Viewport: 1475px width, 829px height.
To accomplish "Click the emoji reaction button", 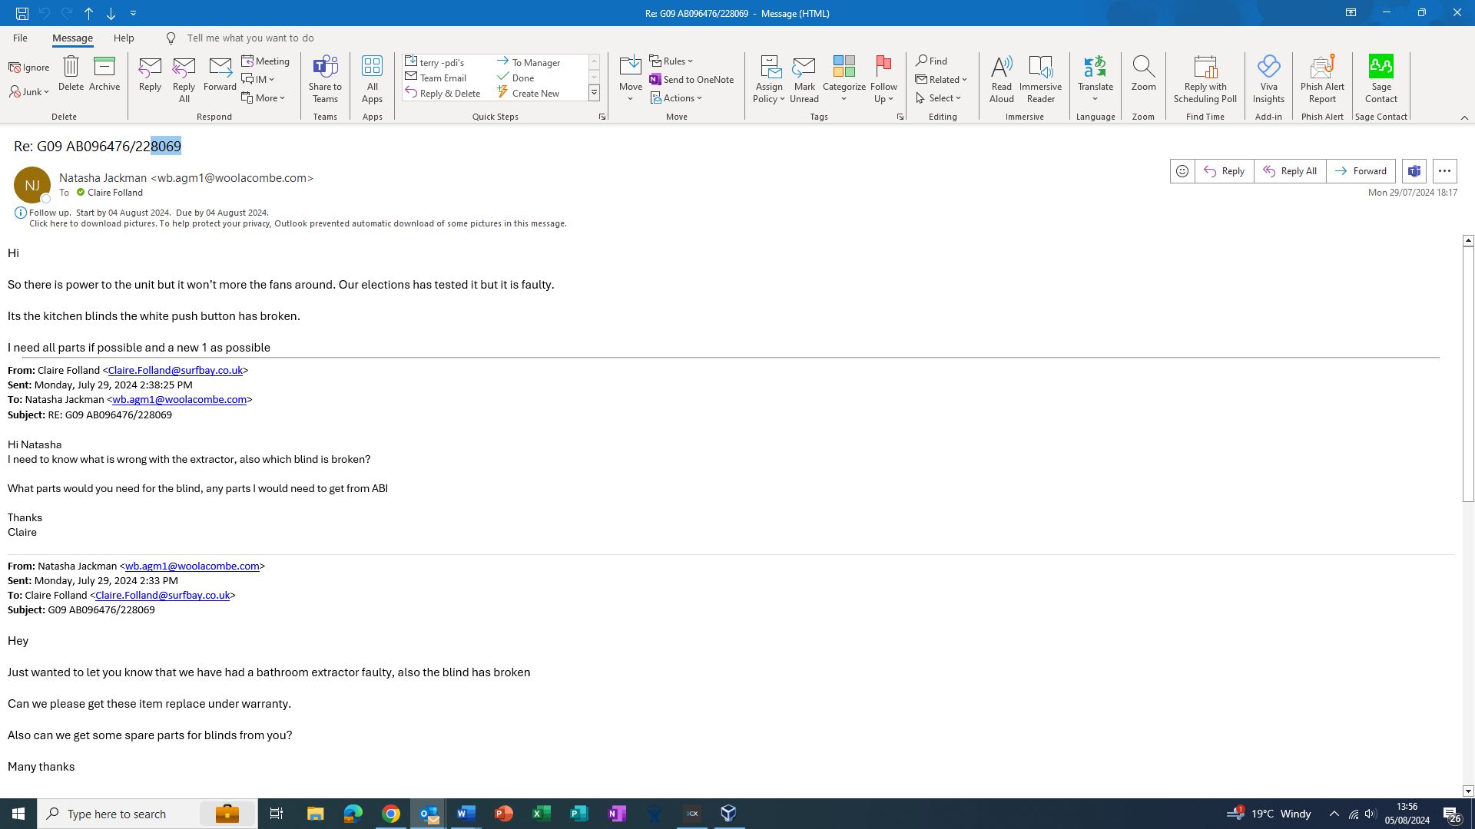I will 1182,171.
